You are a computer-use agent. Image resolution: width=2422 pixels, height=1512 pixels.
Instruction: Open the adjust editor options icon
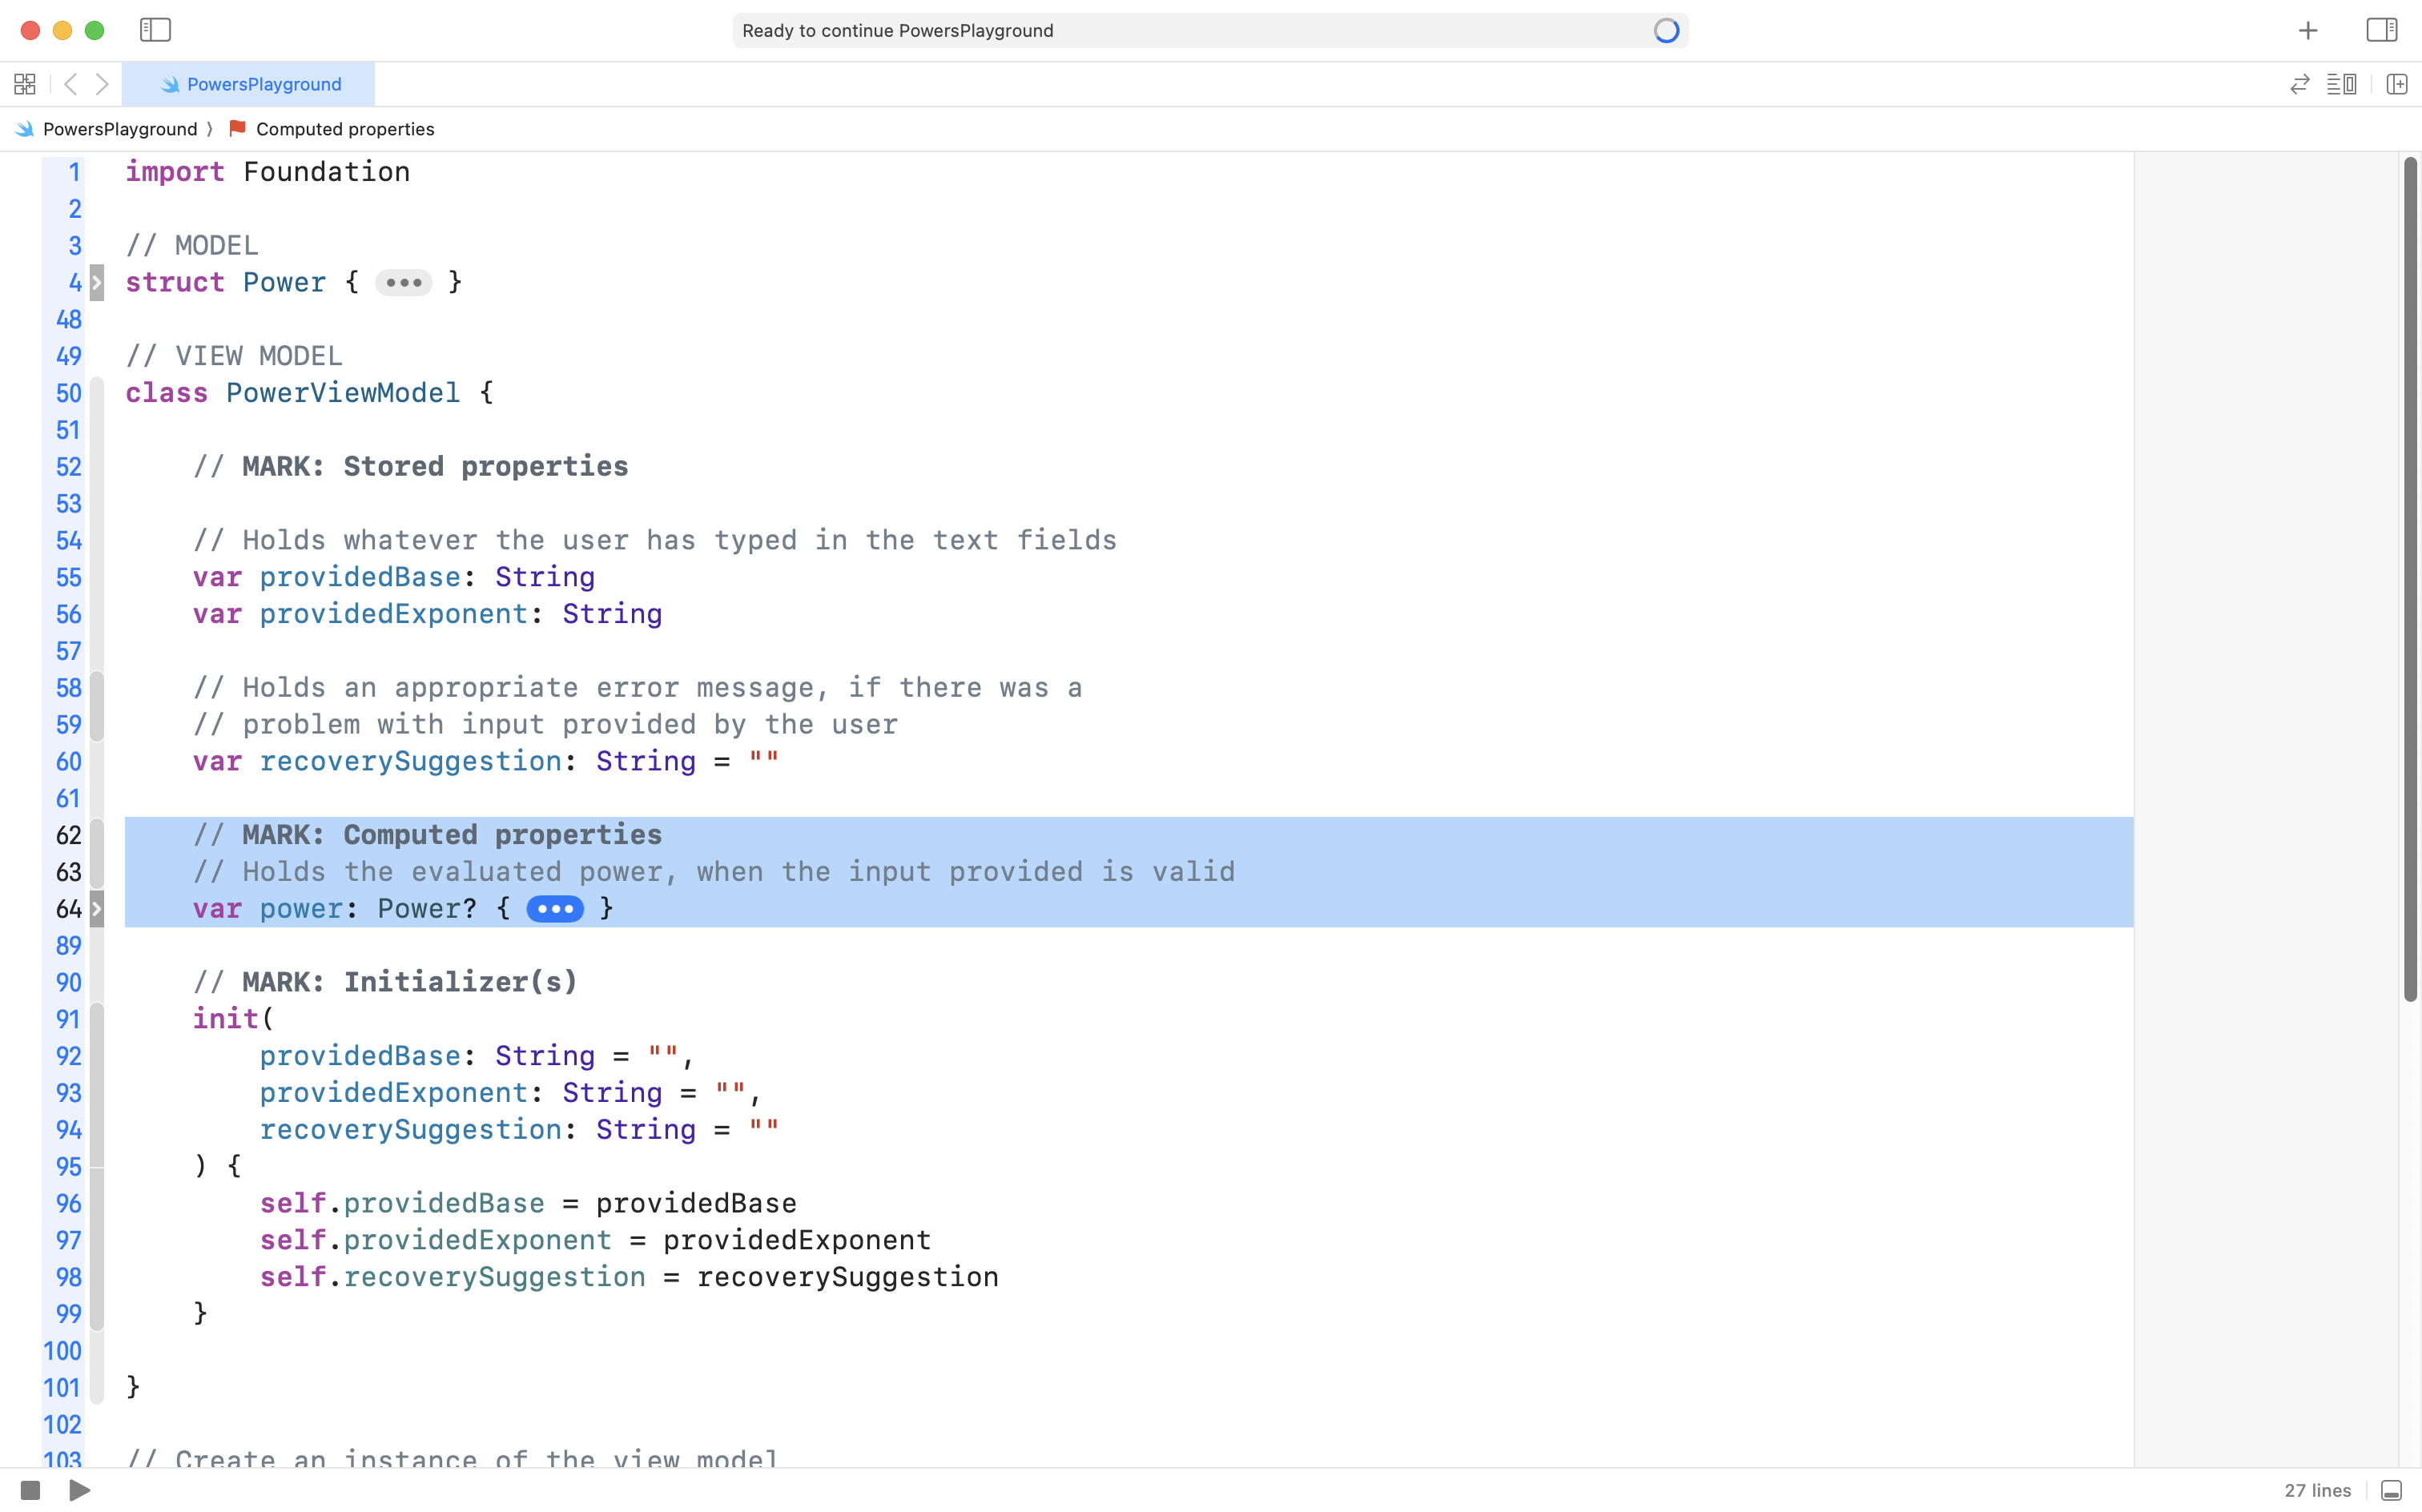(2341, 84)
